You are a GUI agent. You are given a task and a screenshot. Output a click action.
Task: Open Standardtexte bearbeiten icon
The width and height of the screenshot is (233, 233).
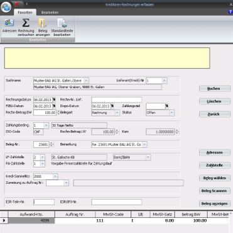[x=62, y=27]
